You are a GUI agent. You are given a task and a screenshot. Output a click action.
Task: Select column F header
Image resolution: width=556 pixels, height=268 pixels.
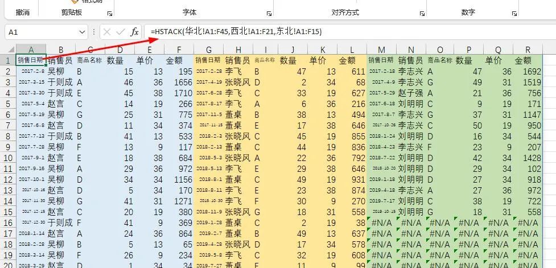pos(179,50)
